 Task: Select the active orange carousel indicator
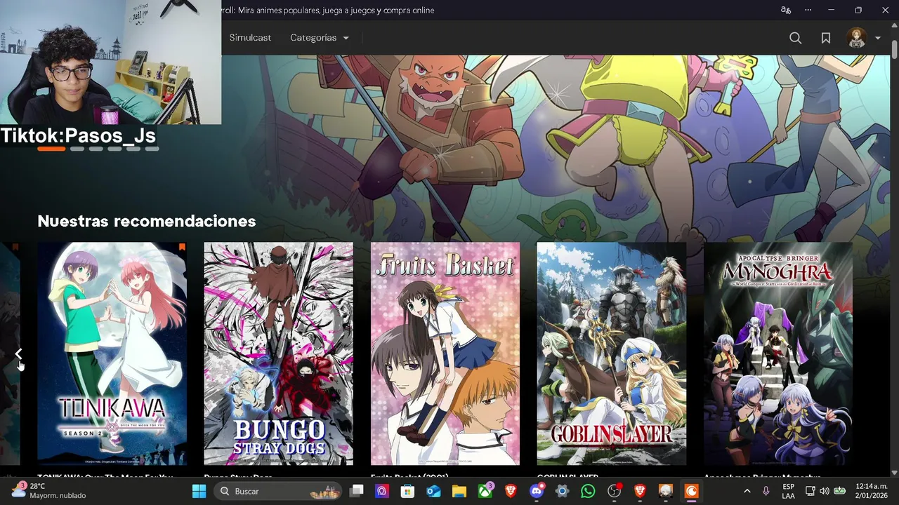51,149
